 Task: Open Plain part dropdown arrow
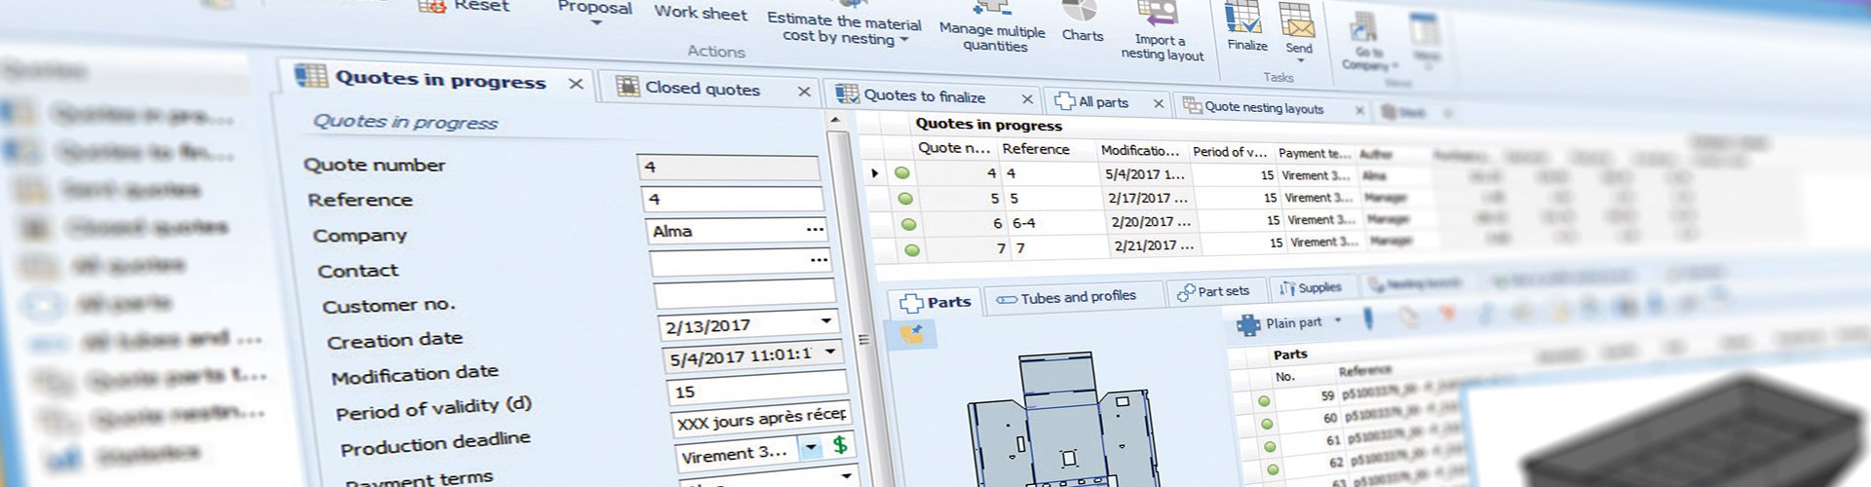click(1337, 320)
